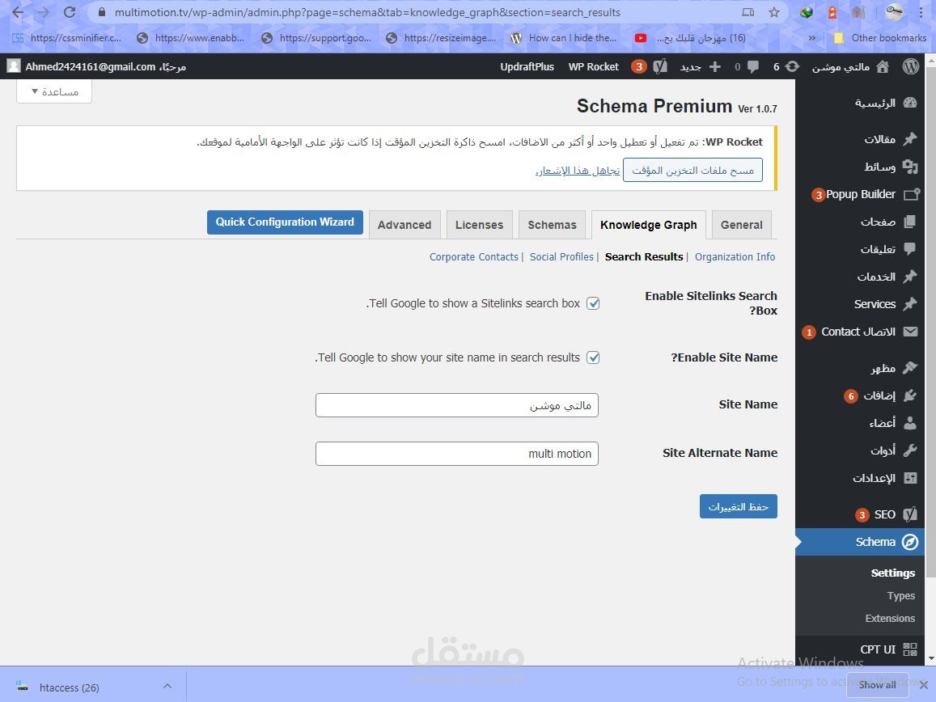
Task: Switch to the Schemas tab
Action: 552,225
